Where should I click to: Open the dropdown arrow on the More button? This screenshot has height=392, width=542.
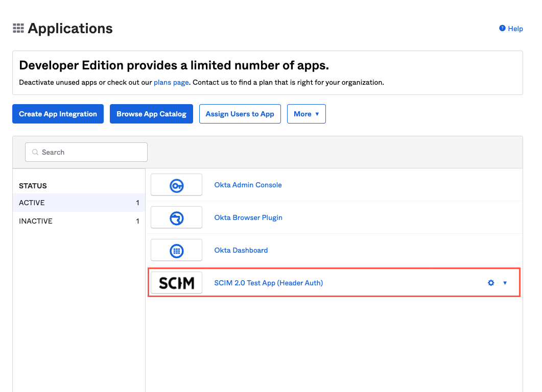(318, 114)
